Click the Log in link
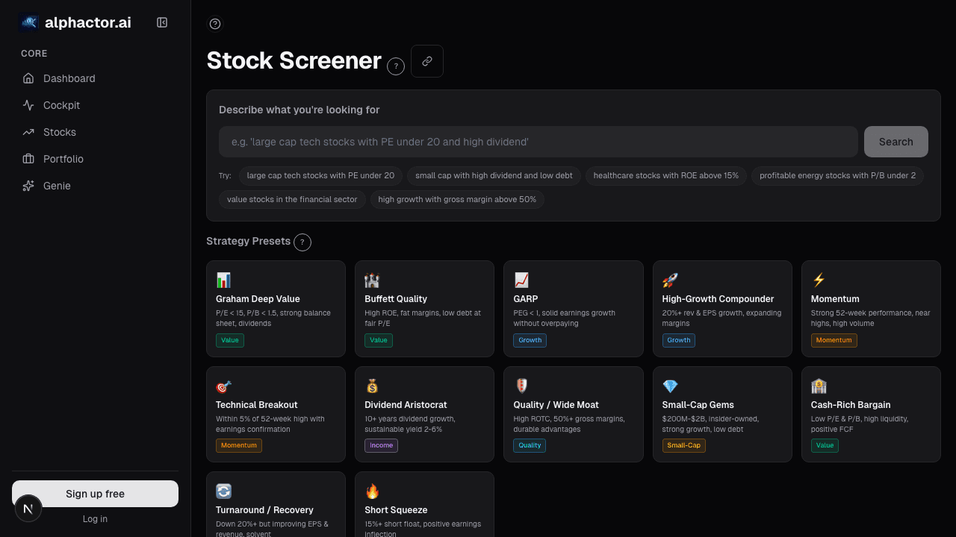956x537 pixels. [95, 519]
